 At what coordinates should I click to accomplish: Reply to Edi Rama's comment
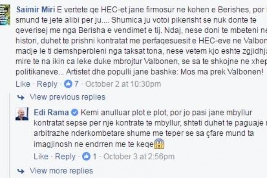coord(65,156)
